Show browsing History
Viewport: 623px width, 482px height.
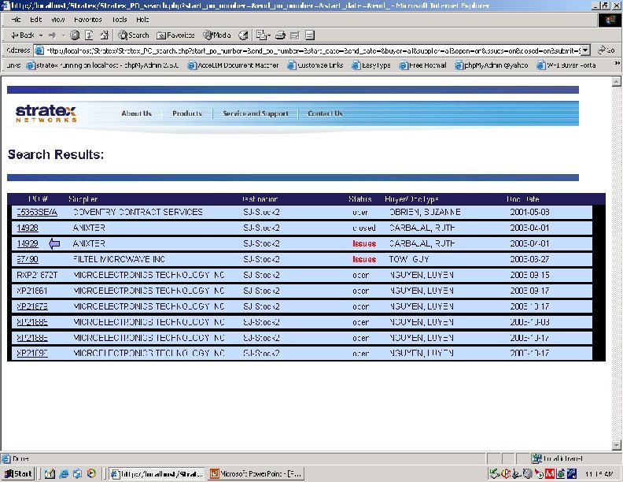(243, 35)
